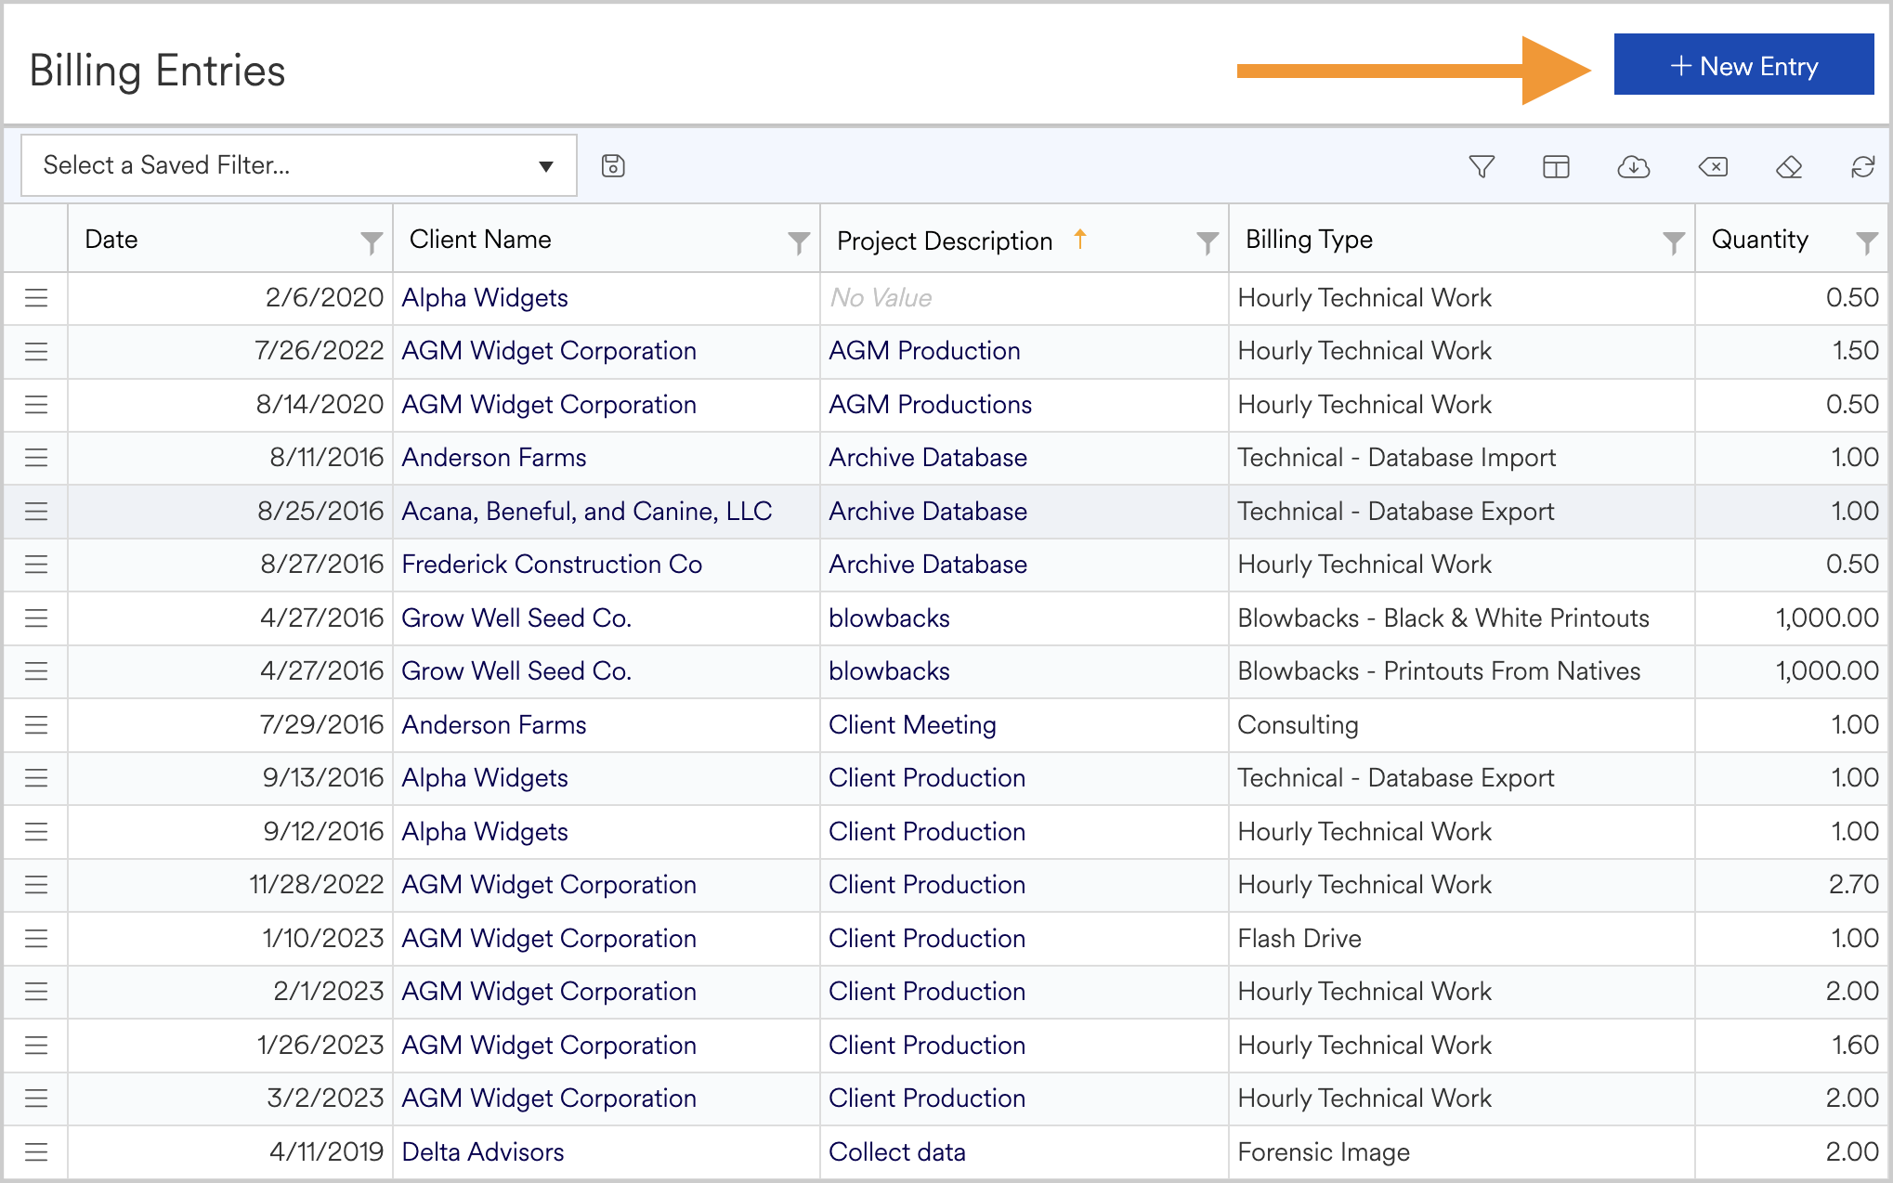Open the column layout icon
The height and width of the screenshot is (1183, 1893).
tap(1556, 166)
